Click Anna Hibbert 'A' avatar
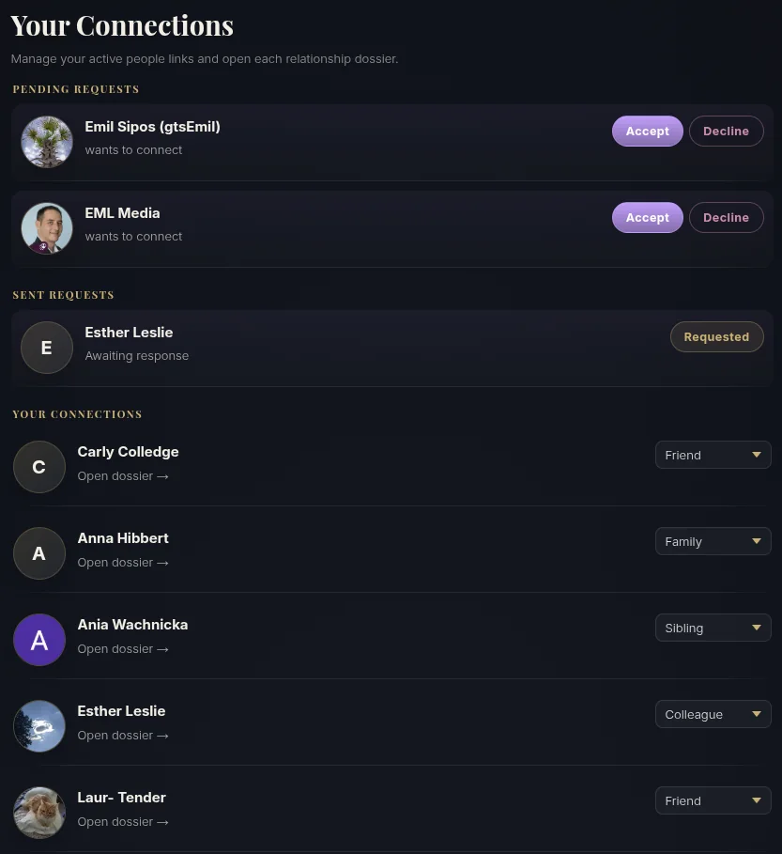 39,553
